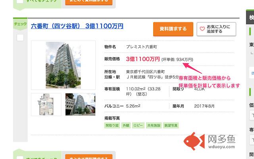Click the red 3億1100万円 sale price
254x159 pixels.
pyautogui.click(x=143, y=59)
